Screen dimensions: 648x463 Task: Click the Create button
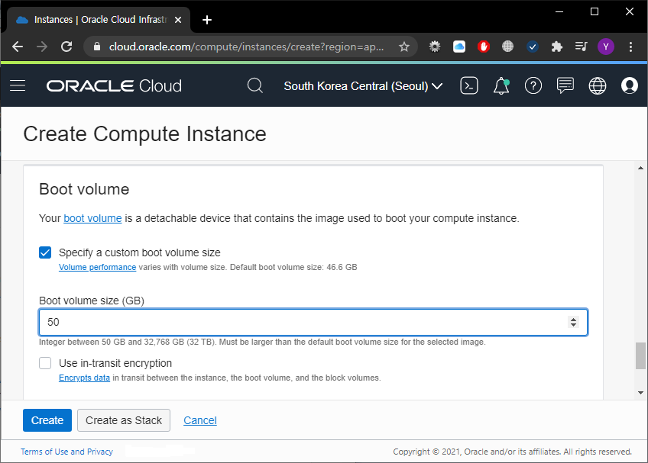point(47,420)
